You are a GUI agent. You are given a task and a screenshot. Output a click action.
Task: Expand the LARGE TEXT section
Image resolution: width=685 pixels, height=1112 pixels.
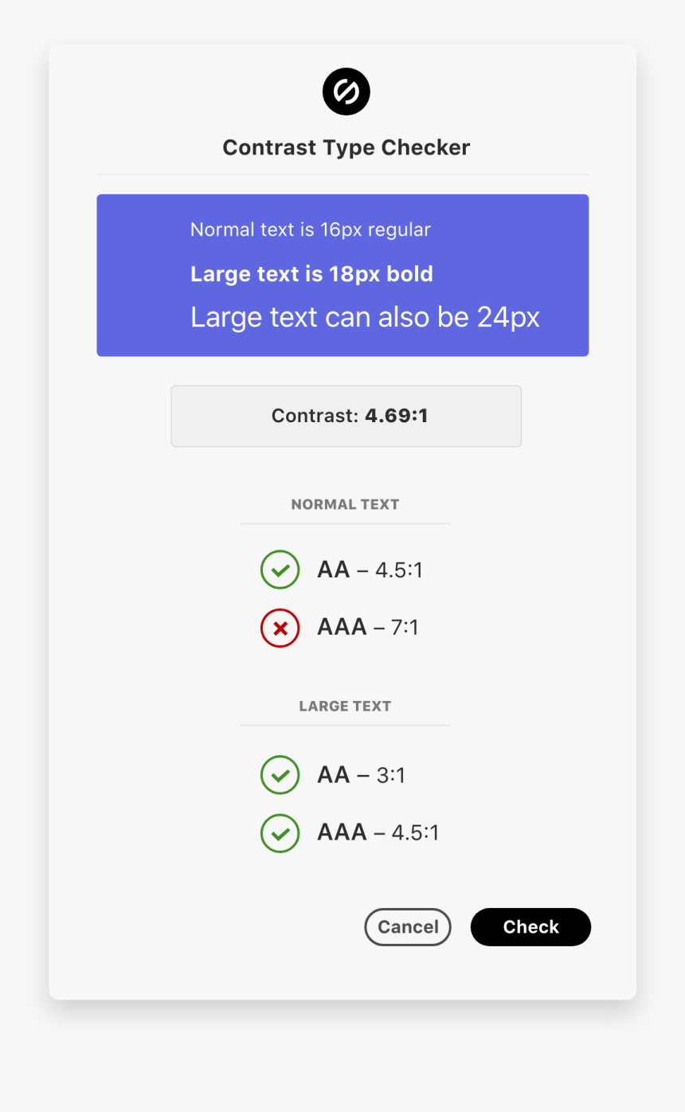coord(345,706)
